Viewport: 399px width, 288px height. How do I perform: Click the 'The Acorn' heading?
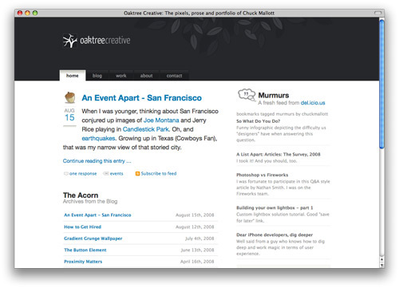81,195
